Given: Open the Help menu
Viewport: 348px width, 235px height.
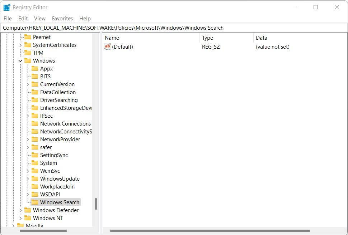Looking at the screenshot, I should tap(85, 19).
